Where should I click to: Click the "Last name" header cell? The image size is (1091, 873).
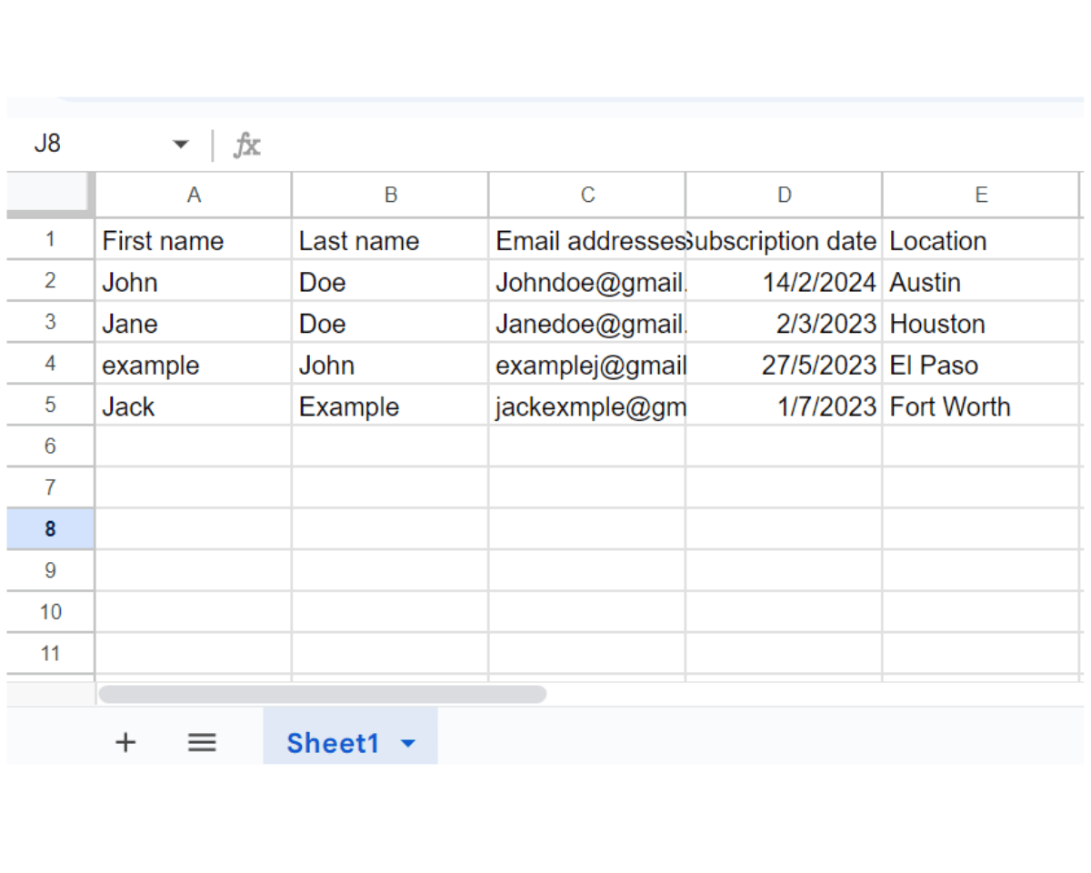pyautogui.click(x=390, y=240)
